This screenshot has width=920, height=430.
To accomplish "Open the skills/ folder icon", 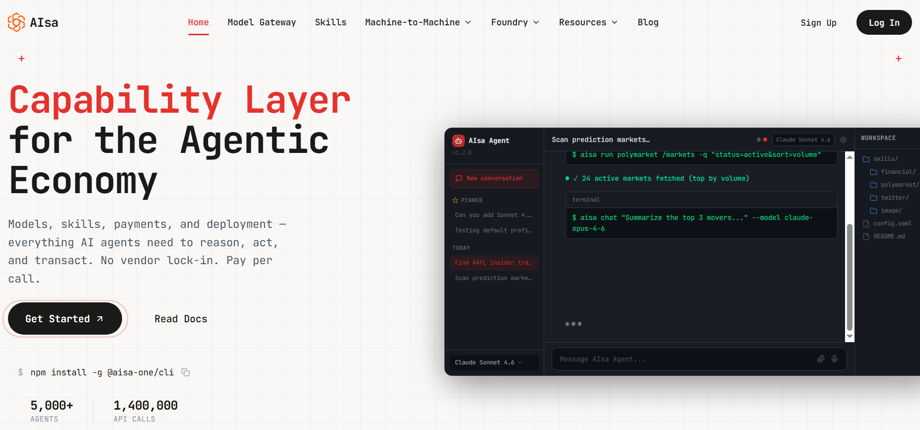I will pos(866,159).
